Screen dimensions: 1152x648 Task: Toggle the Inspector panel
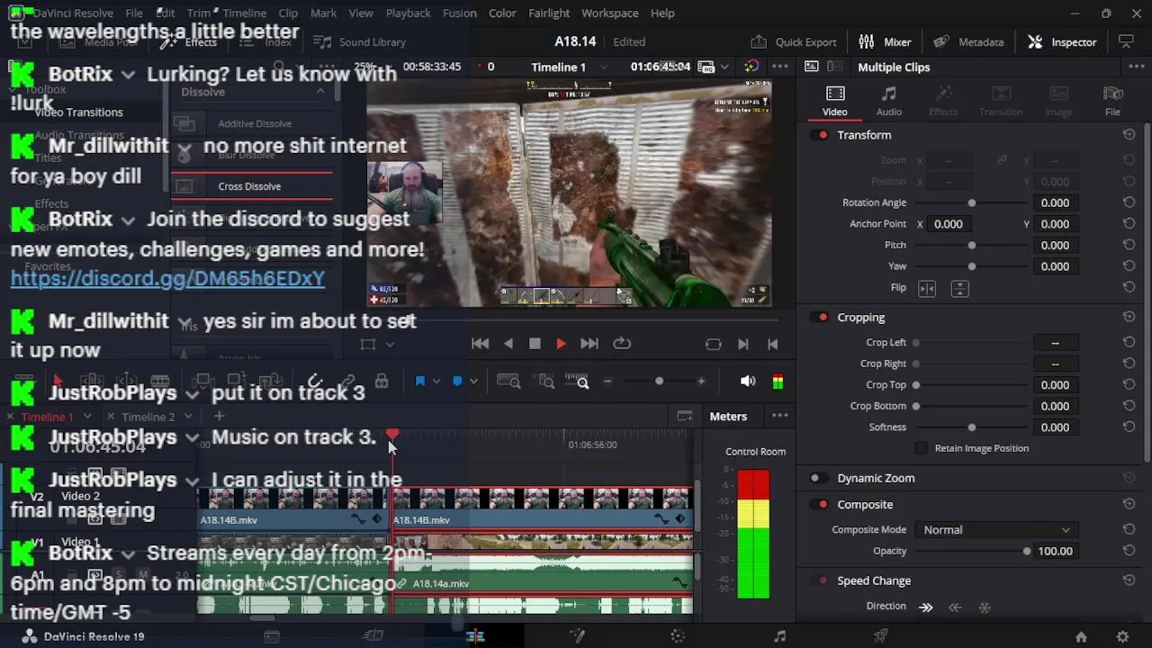(1062, 41)
